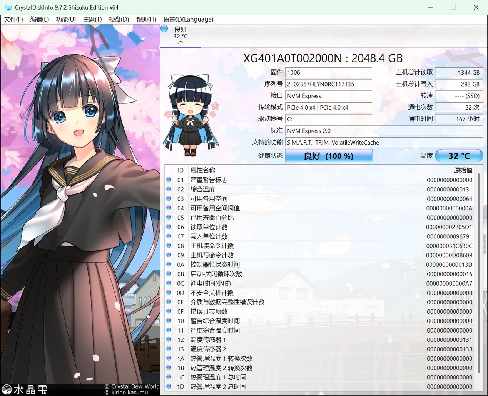The image size is (488, 396).
Task: Click the firmware field showing 1006
Action: point(328,72)
